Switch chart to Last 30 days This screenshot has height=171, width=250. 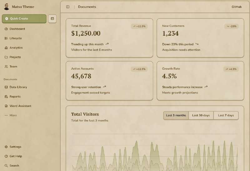click(201, 115)
